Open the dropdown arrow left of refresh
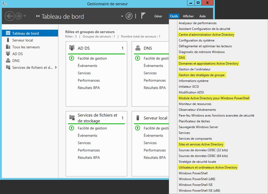 (x=122, y=16)
